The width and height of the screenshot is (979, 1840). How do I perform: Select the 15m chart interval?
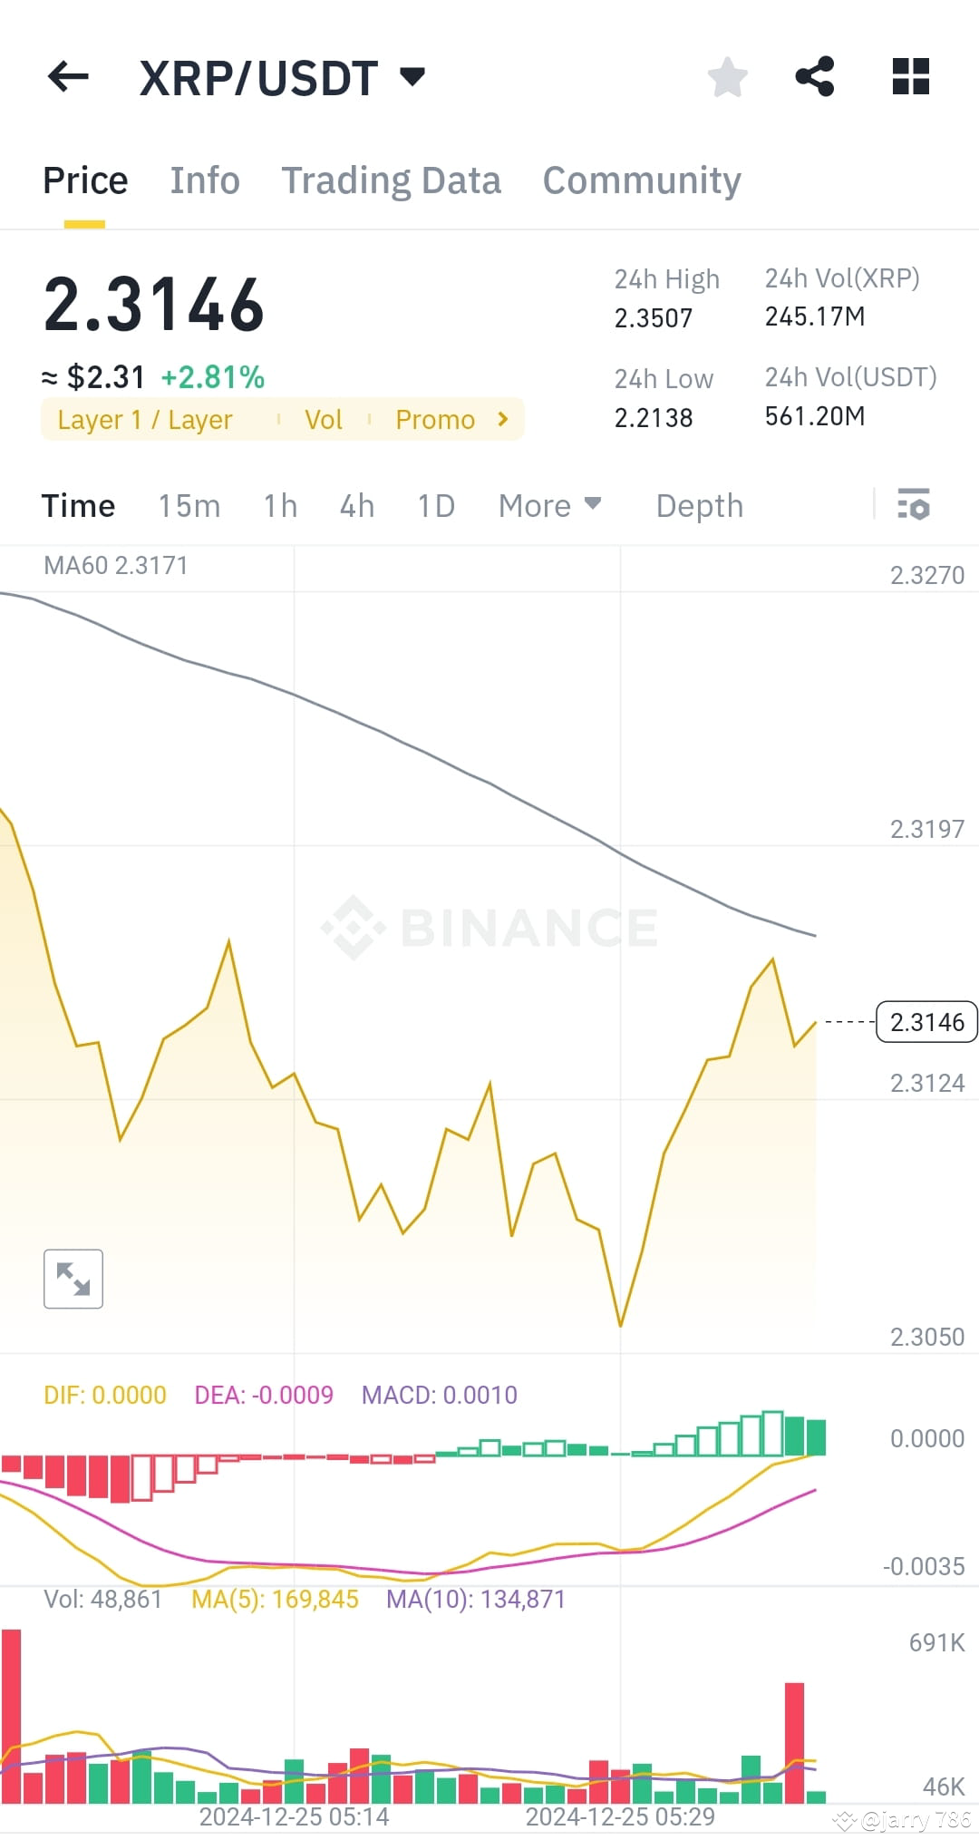pyautogui.click(x=189, y=505)
